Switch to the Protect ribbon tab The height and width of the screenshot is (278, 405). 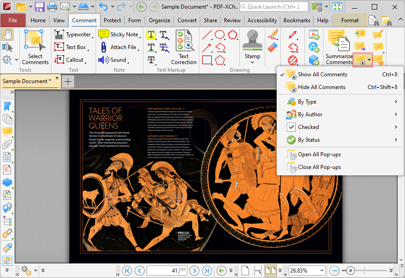(x=112, y=20)
